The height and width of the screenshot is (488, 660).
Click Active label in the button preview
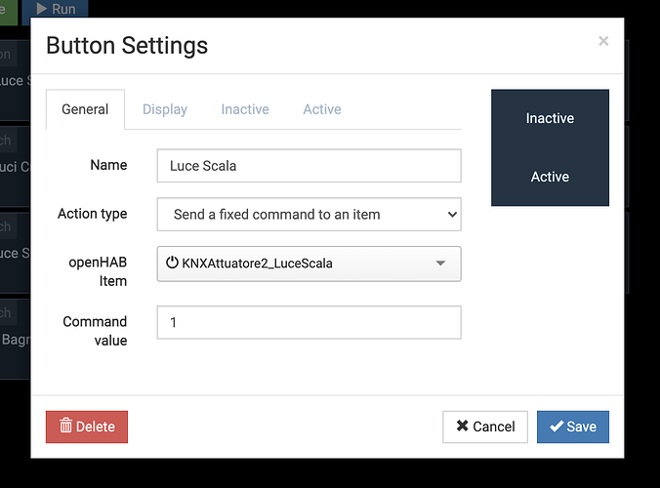tap(550, 177)
